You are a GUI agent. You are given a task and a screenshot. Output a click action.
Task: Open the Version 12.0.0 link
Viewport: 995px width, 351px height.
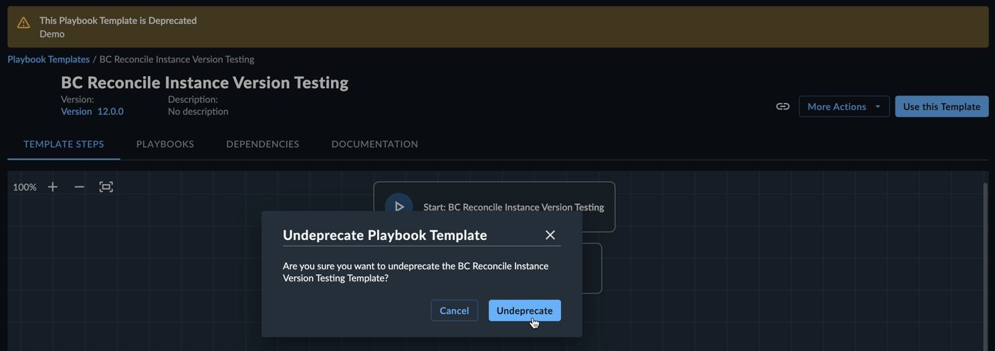pos(92,112)
